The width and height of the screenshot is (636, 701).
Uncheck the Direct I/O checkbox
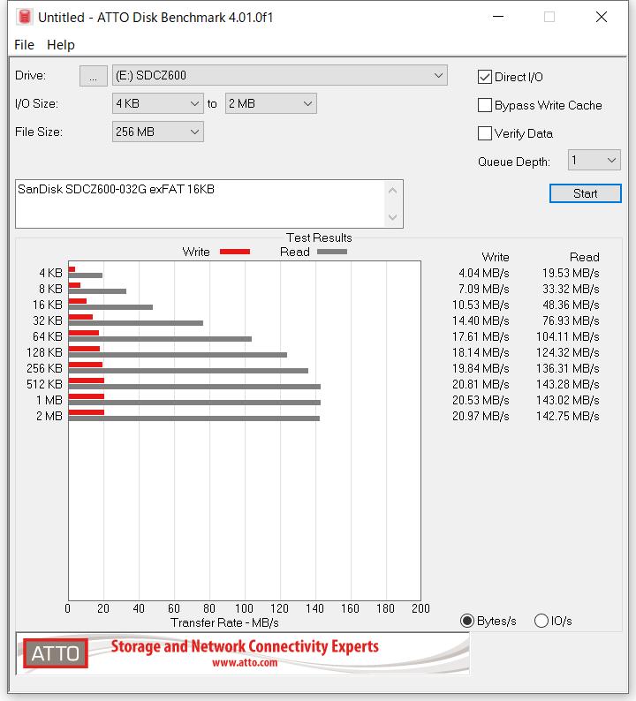(485, 77)
